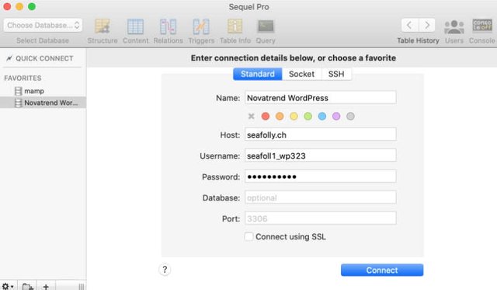Open the Relations view icon
Viewport: 497px width, 290px height.
point(168,26)
